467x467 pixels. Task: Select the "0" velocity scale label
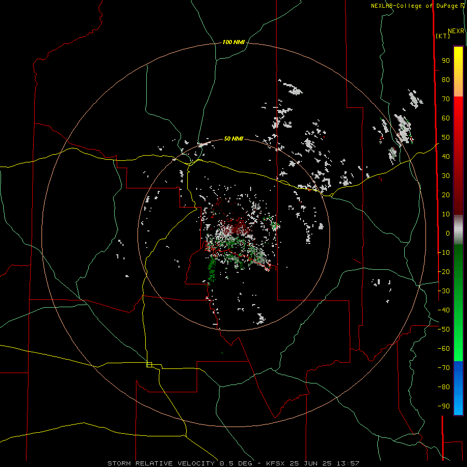coord(448,233)
